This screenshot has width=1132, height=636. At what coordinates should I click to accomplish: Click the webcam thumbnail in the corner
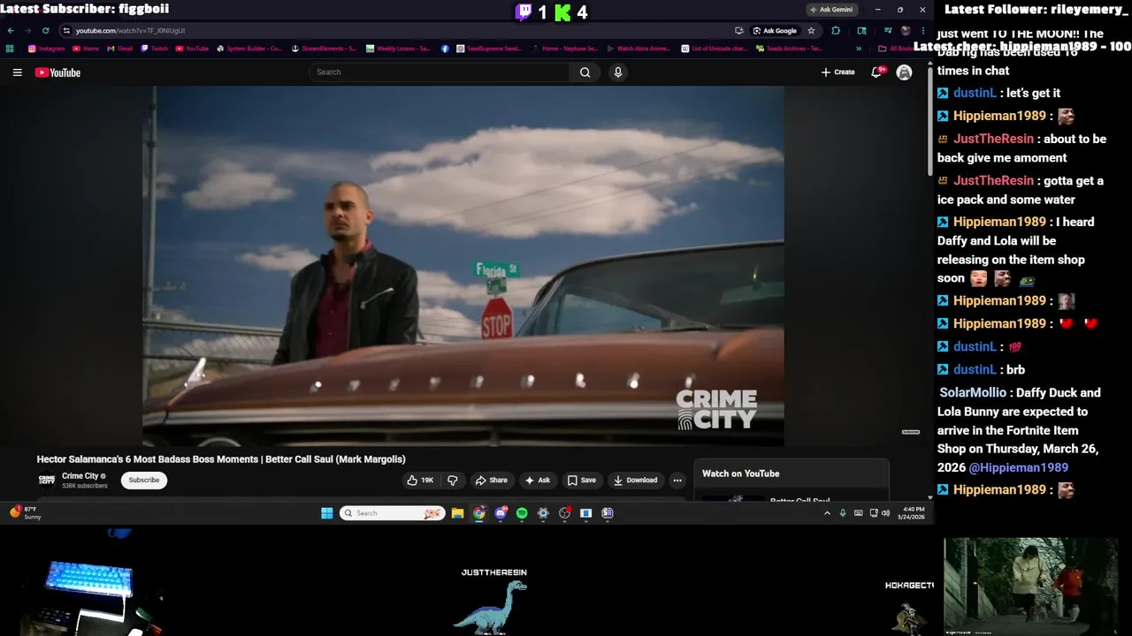click(1030, 586)
